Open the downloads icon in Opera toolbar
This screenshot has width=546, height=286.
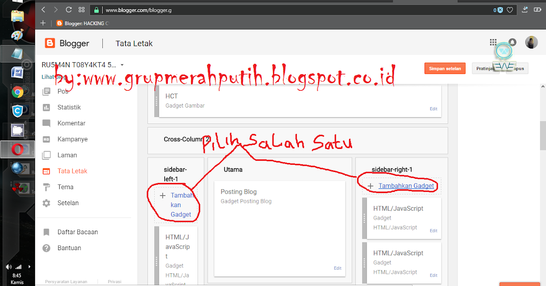coord(525,10)
